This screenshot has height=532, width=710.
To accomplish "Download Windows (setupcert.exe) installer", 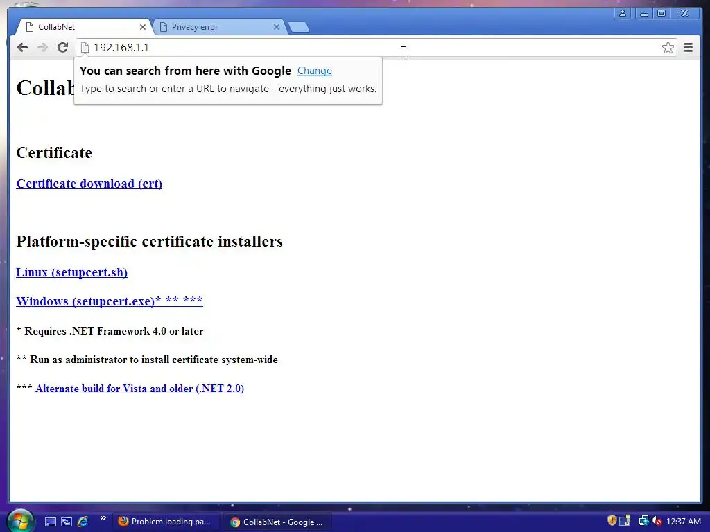I will coord(109,301).
